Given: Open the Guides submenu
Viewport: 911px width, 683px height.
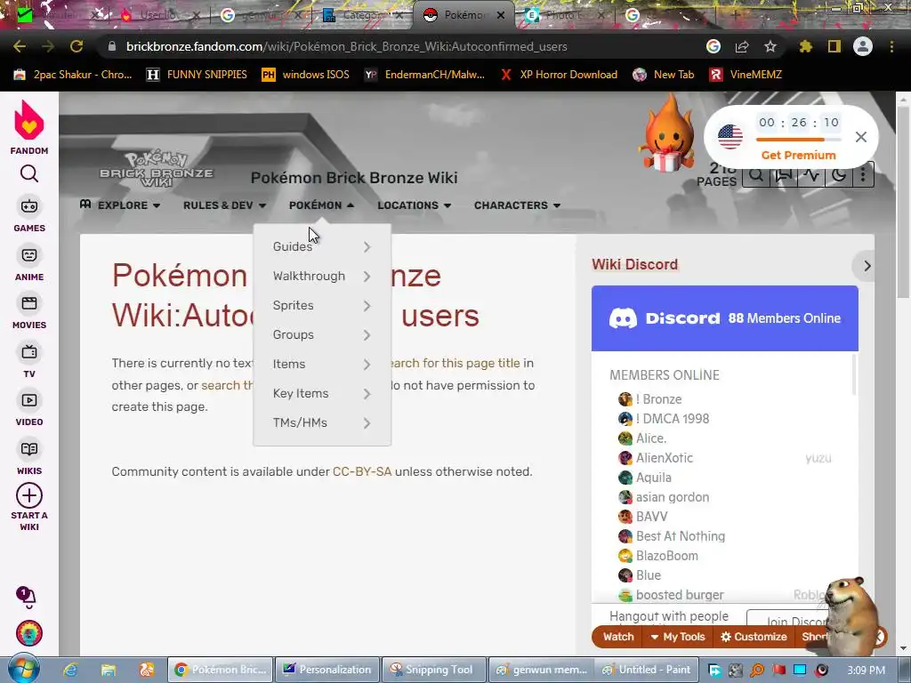Looking at the screenshot, I should point(322,247).
